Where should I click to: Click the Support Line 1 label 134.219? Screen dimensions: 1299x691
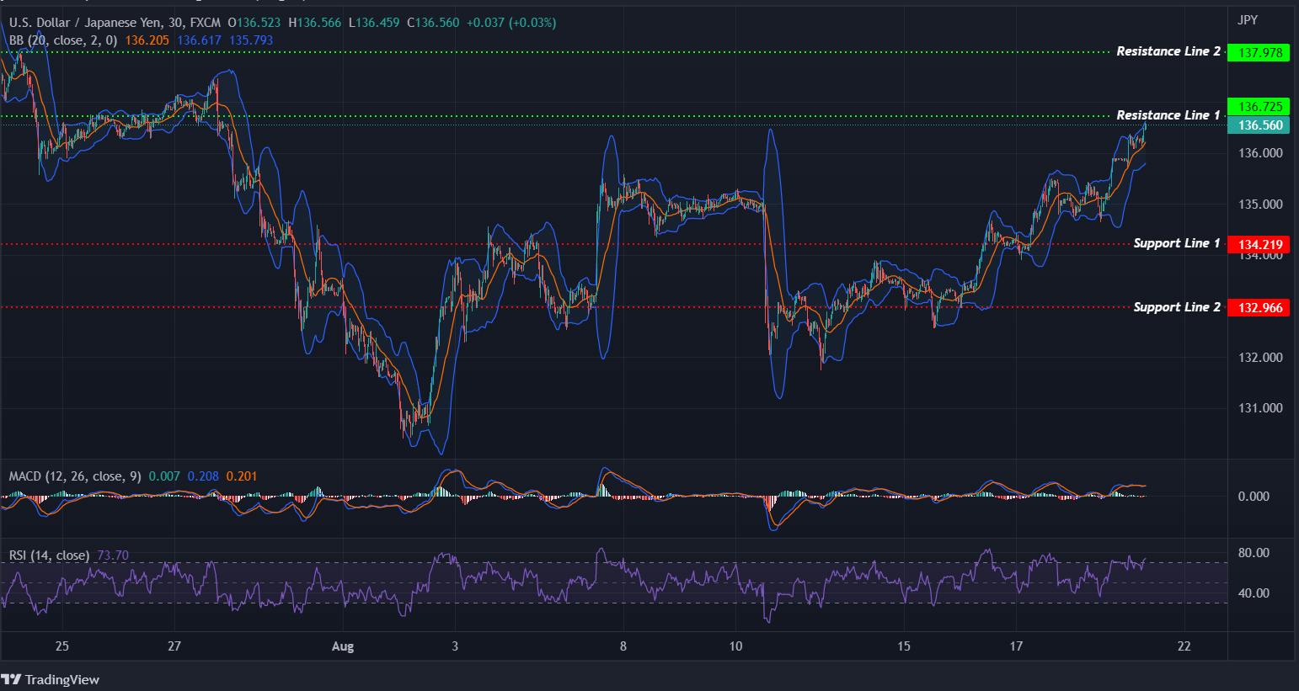[1259, 244]
